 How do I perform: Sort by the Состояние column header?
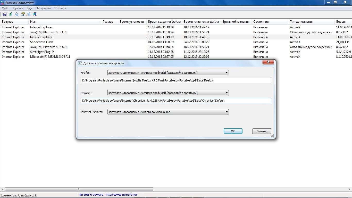(x=270, y=22)
